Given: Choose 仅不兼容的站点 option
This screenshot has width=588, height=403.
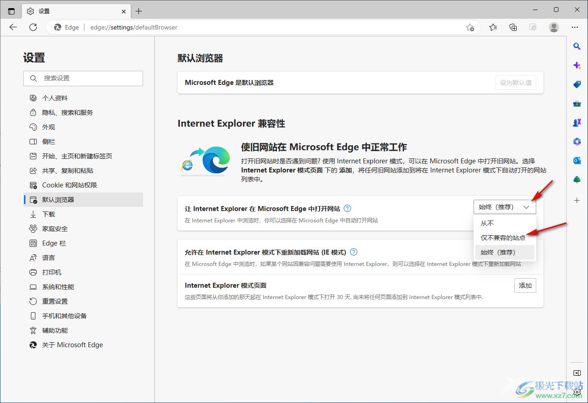Looking at the screenshot, I should pos(504,238).
